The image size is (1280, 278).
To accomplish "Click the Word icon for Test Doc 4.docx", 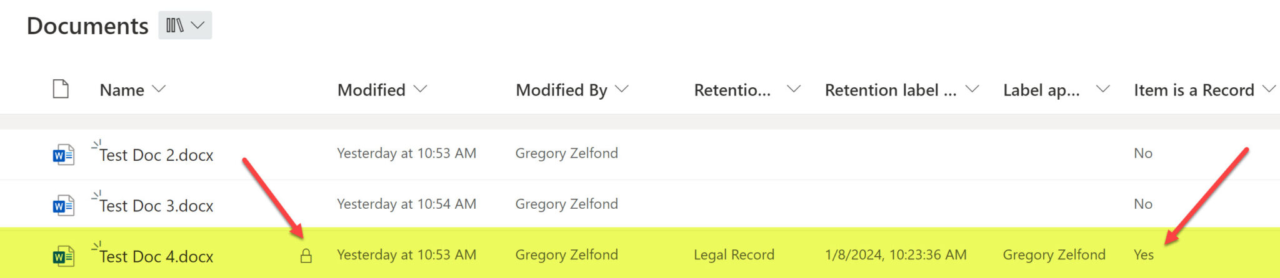I will pos(63,256).
